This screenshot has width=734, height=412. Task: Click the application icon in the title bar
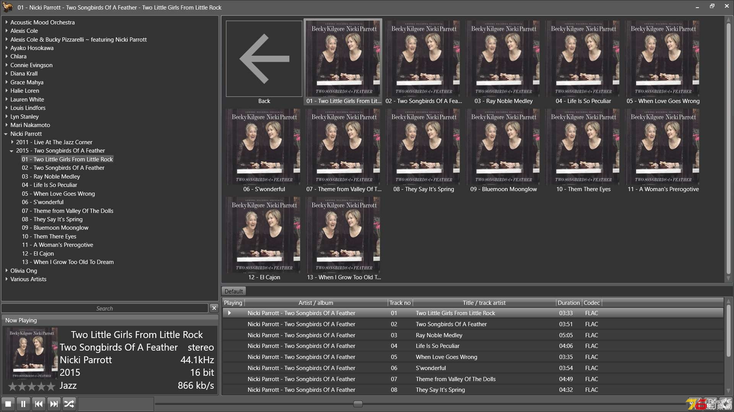point(7,7)
